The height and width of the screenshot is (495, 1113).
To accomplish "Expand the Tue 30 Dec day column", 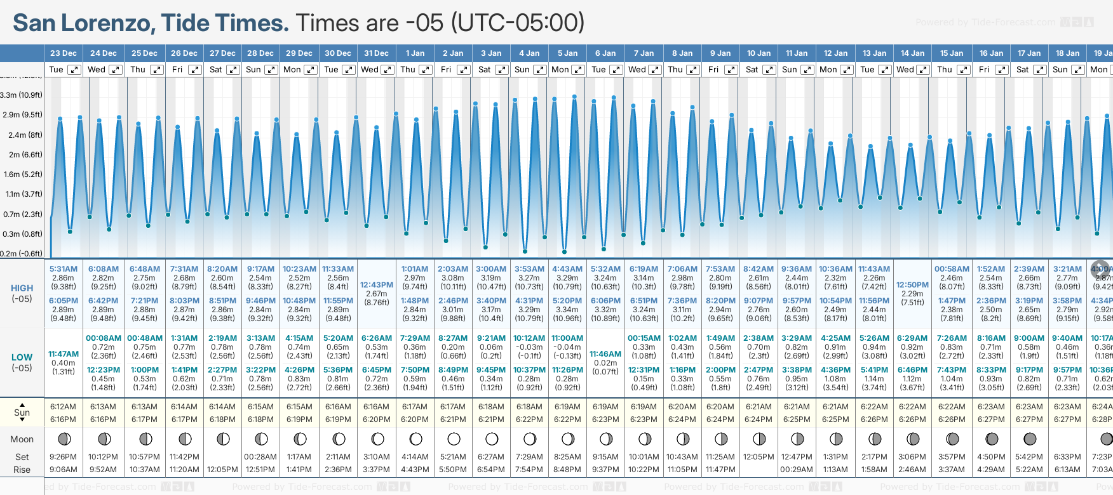I will [x=348, y=70].
